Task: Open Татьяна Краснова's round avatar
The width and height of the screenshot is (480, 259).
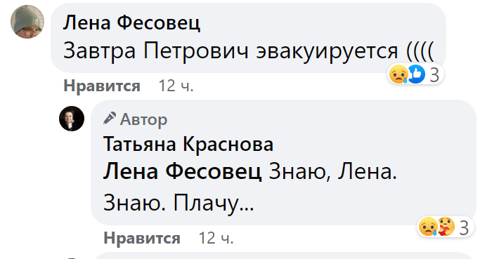Action: click(x=72, y=119)
